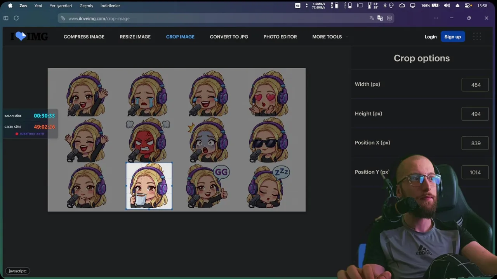
Task: Select the CROP IMAGE tab
Action: [x=180, y=37]
